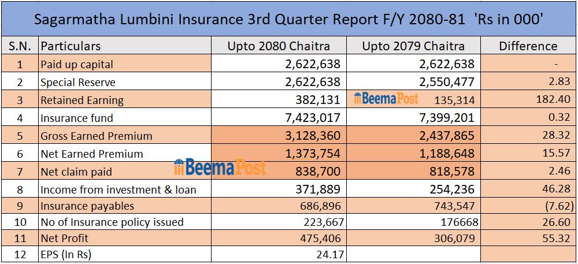The image size is (578, 264).
Task: Select the Particulars column header
Action: (71, 46)
